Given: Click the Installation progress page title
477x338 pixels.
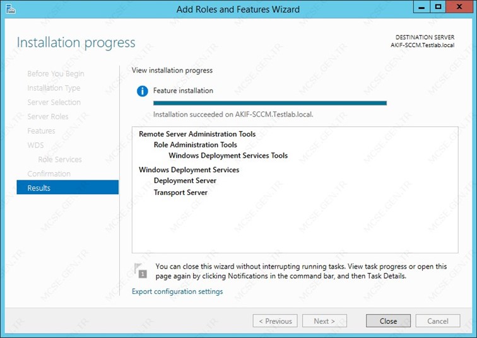Looking at the screenshot, I should (x=76, y=42).
